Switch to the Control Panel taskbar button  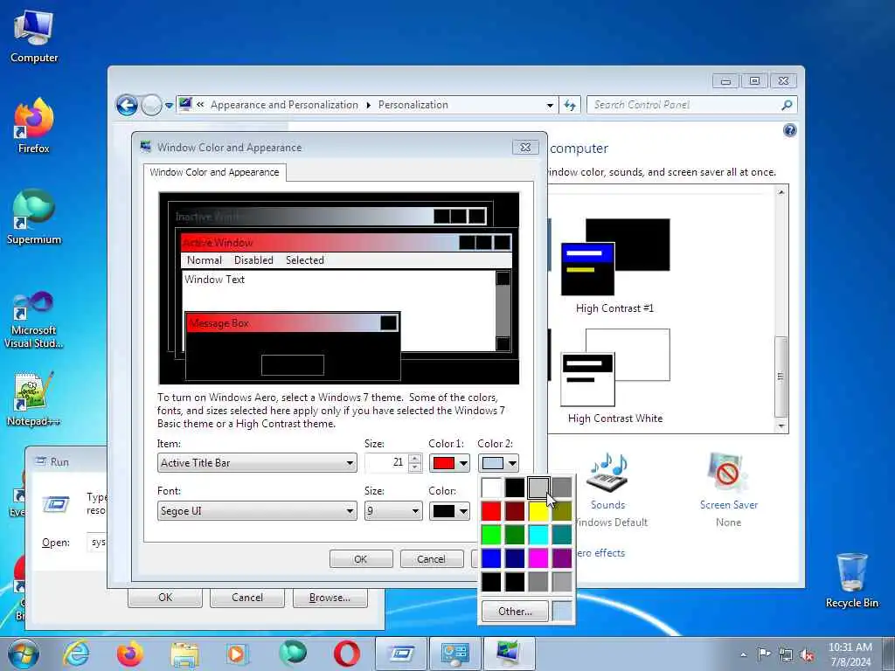coord(454,654)
